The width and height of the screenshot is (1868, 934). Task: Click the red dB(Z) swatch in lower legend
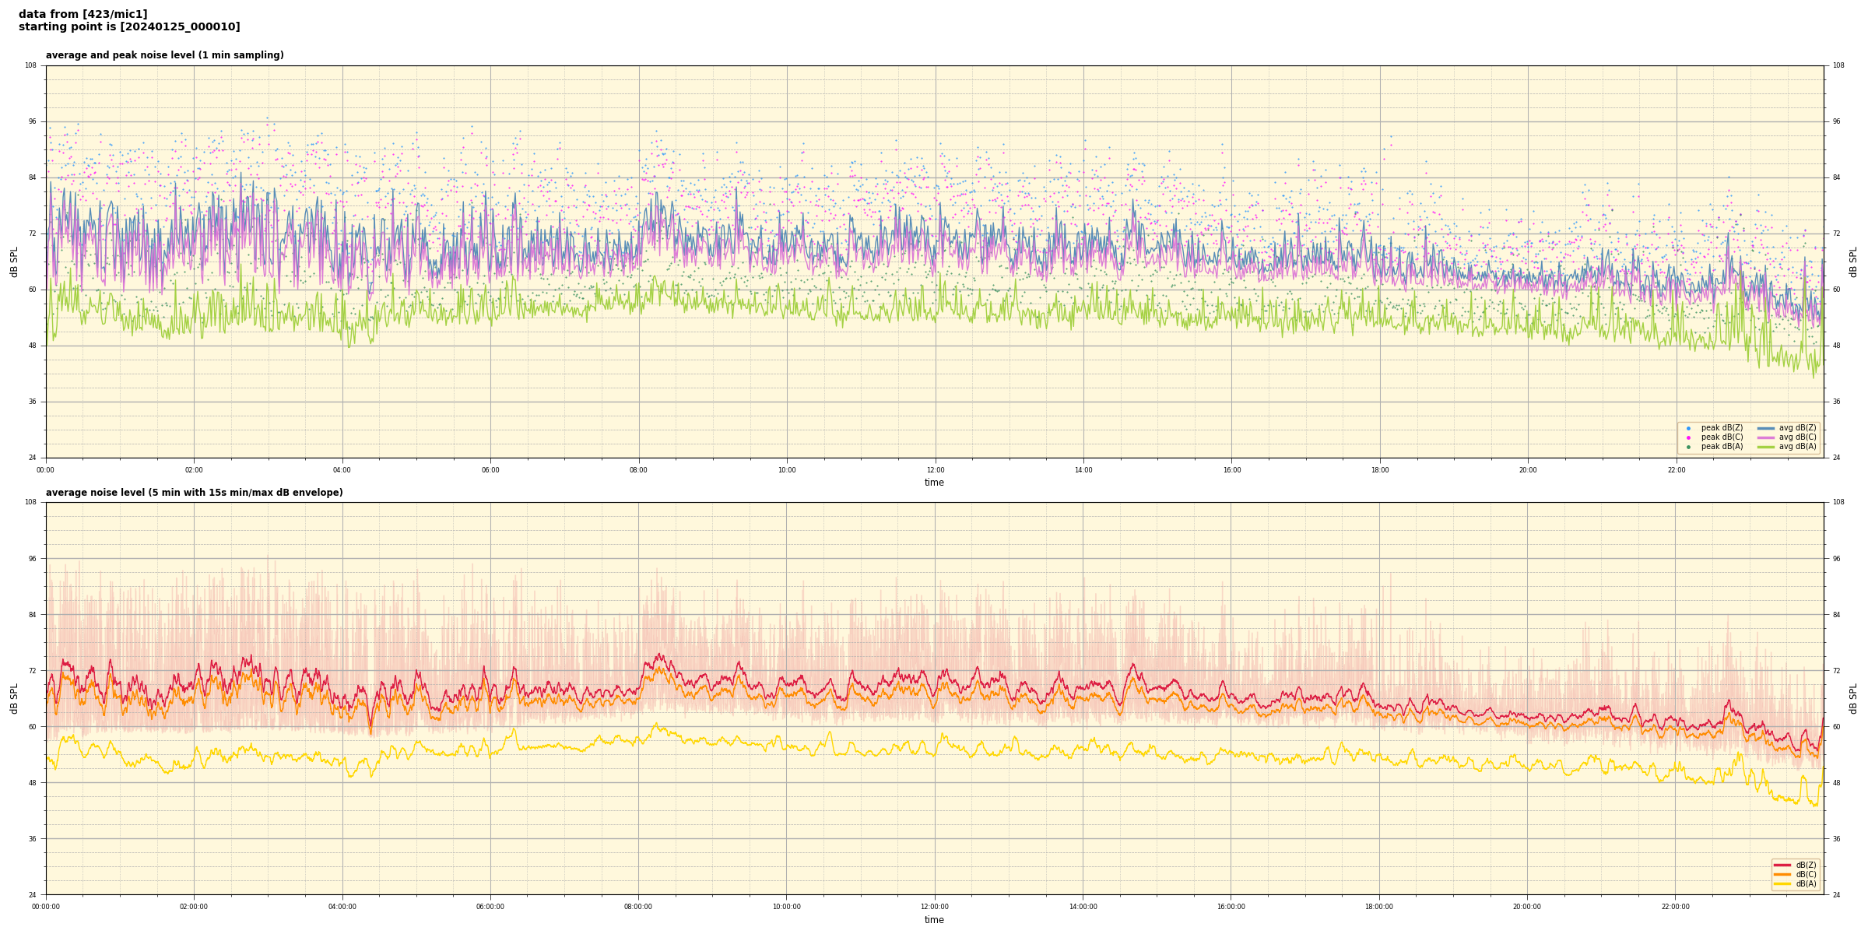coord(1782,865)
